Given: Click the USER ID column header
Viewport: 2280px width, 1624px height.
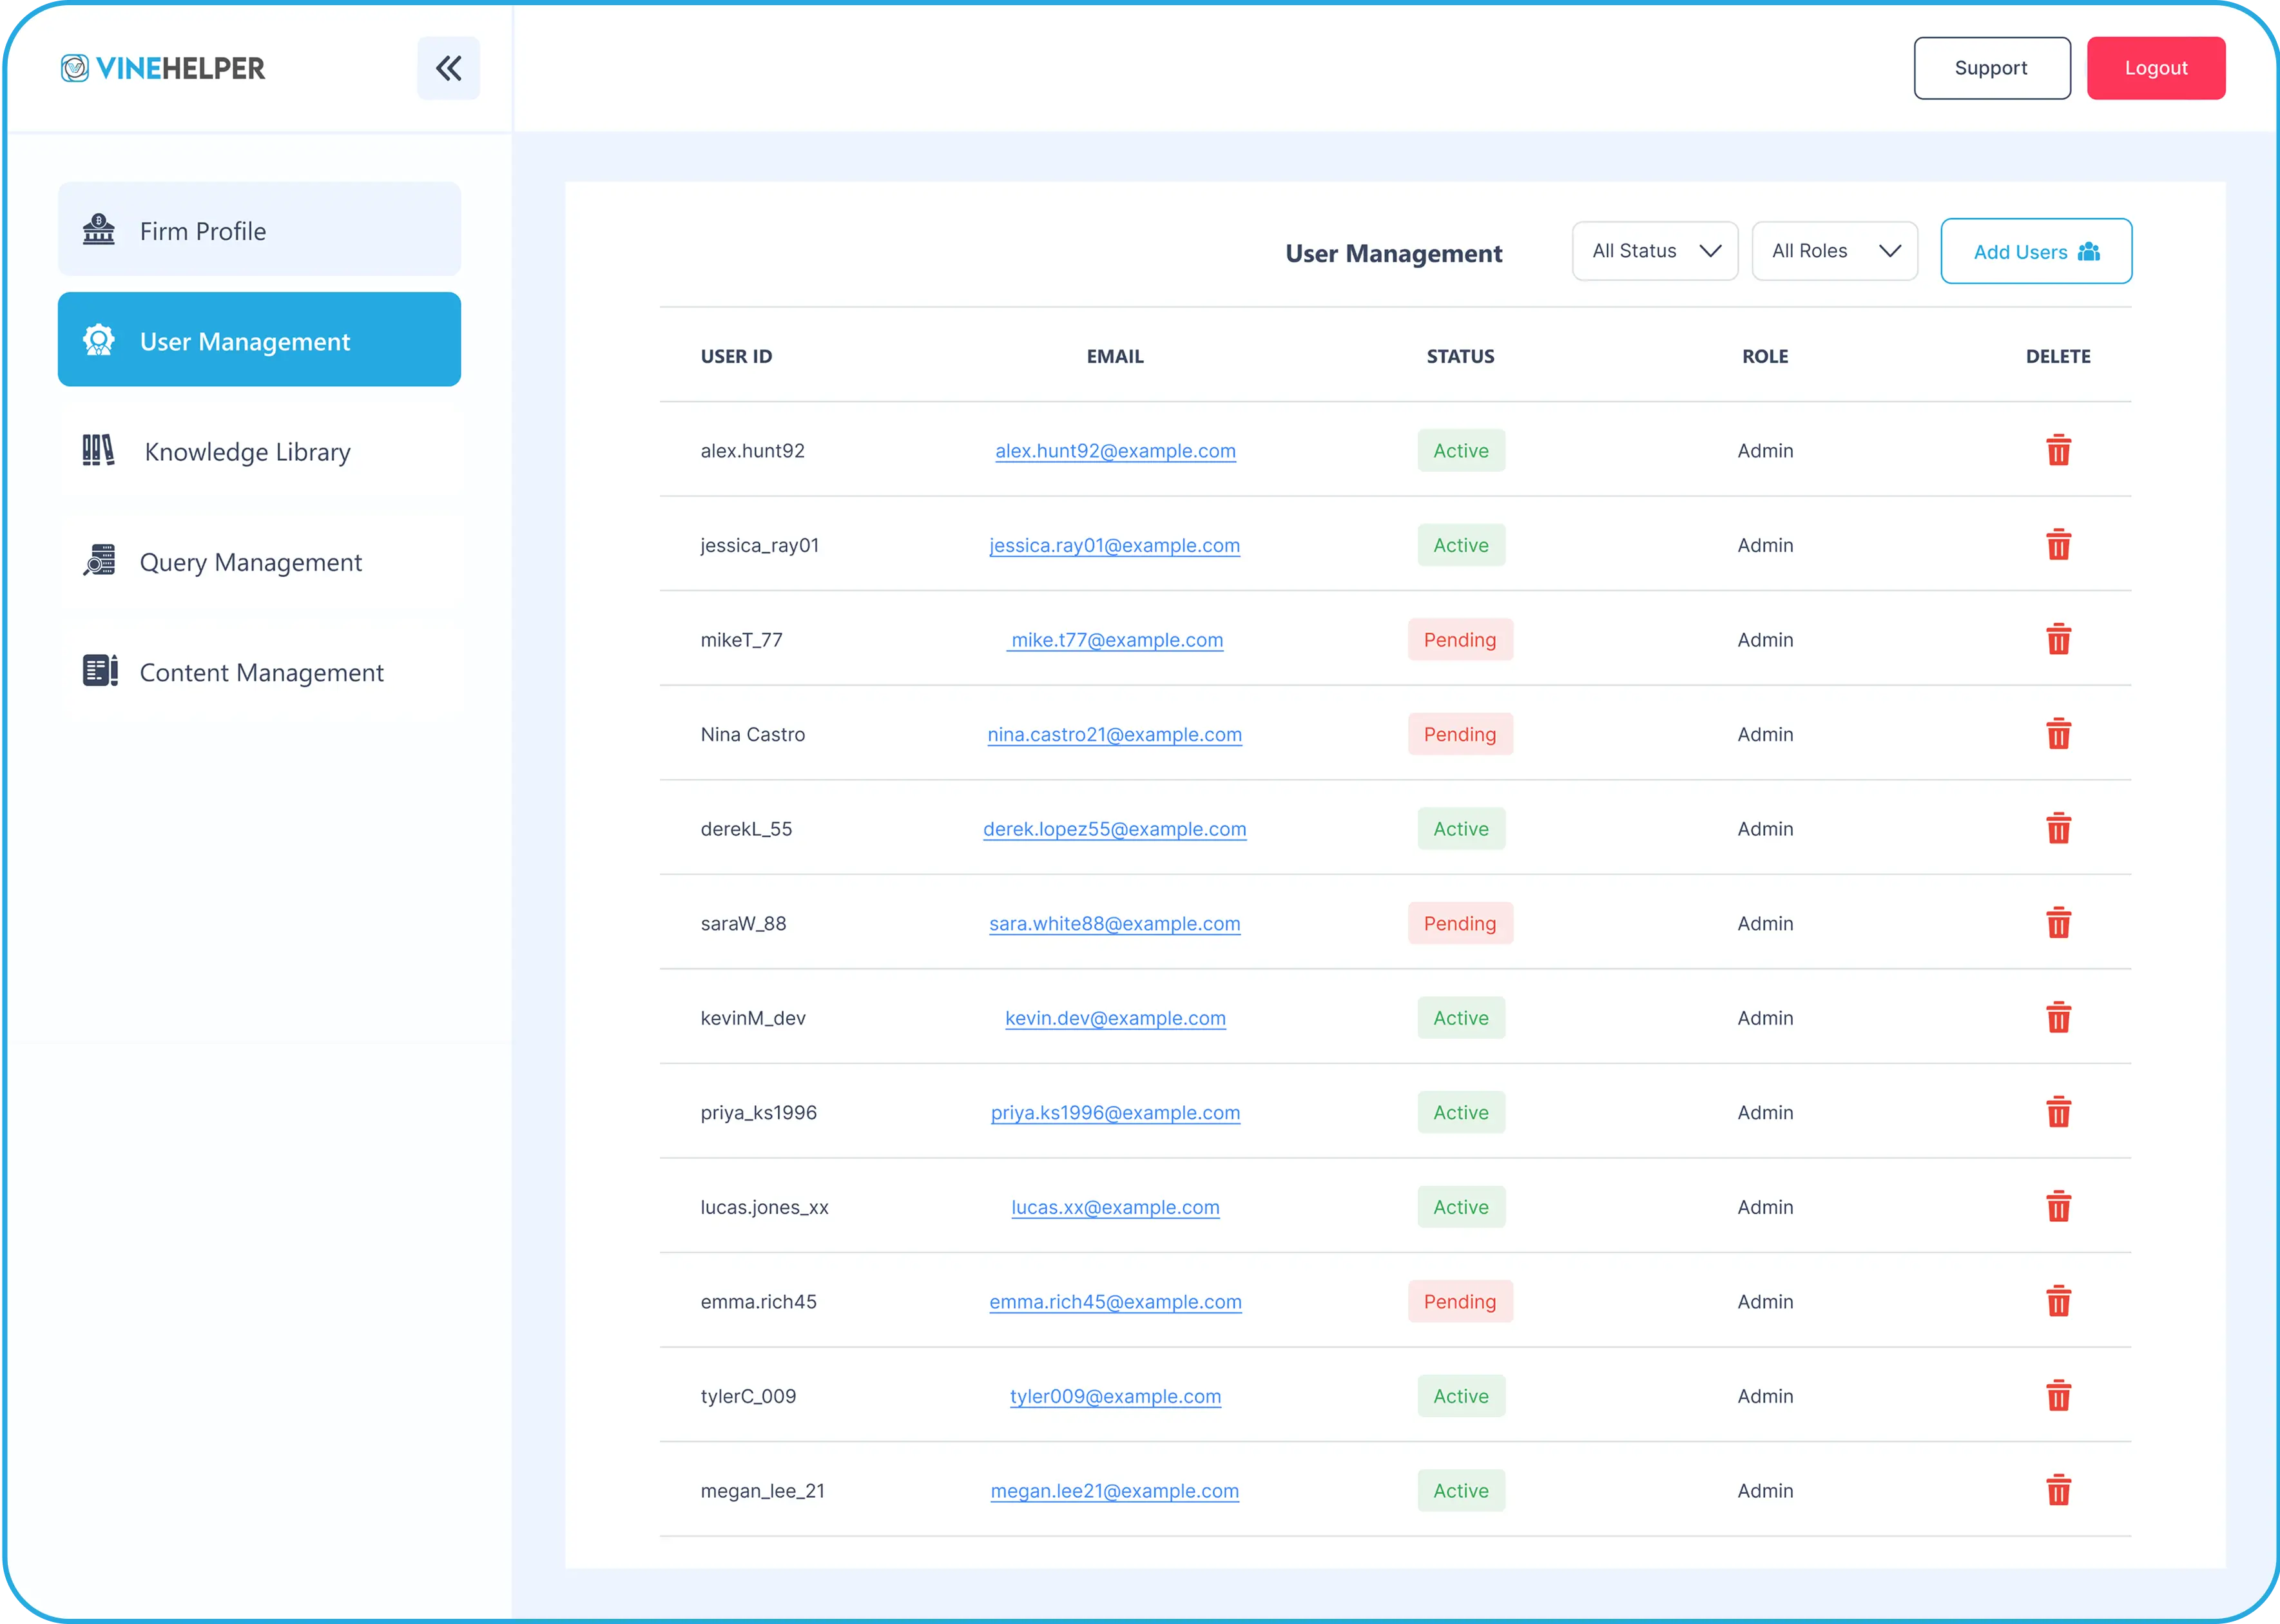Looking at the screenshot, I should [736, 356].
